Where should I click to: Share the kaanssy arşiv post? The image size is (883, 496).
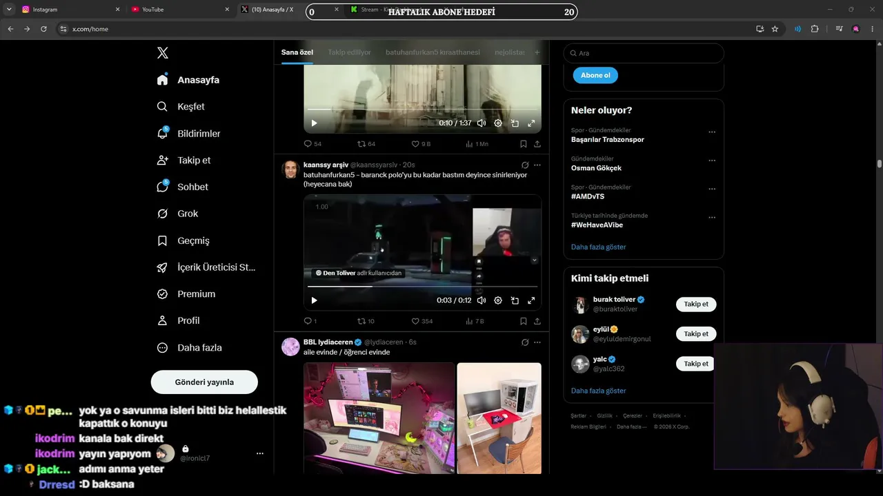tap(537, 321)
